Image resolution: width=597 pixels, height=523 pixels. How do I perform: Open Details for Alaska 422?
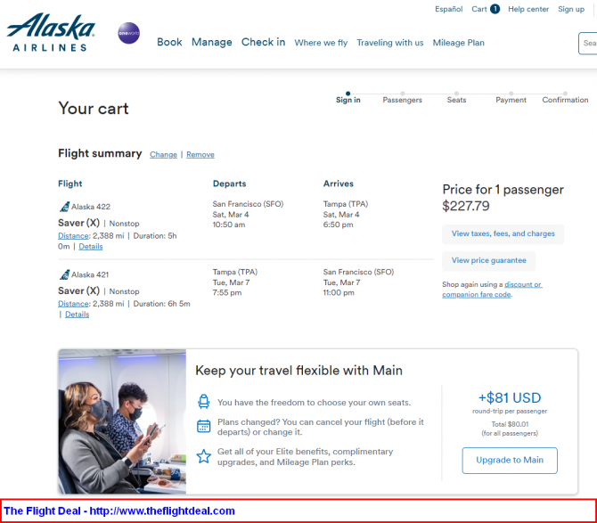click(x=91, y=246)
